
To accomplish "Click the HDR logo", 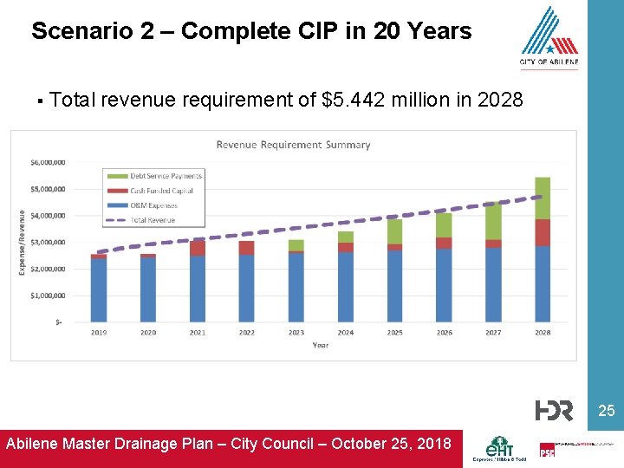I will pos(554,410).
